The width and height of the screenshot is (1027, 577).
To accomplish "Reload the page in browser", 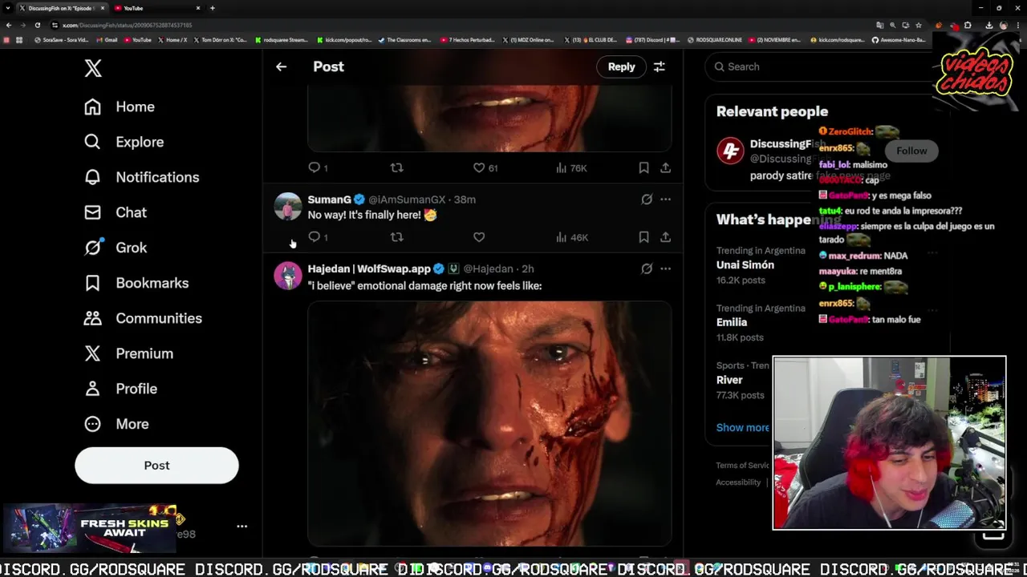I will click(37, 25).
